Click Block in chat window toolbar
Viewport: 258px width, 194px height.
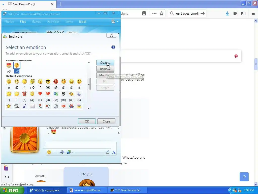83,22
